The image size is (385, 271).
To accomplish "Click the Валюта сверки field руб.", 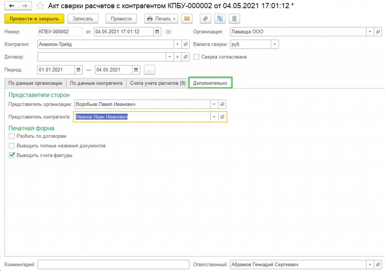I will (250, 44).
